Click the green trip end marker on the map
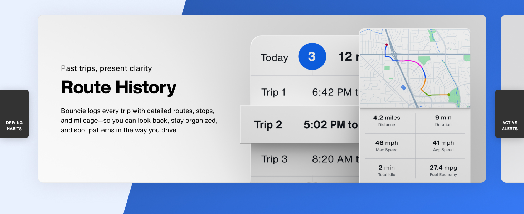The height and width of the screenshot is (214, 524). point(448,95)
